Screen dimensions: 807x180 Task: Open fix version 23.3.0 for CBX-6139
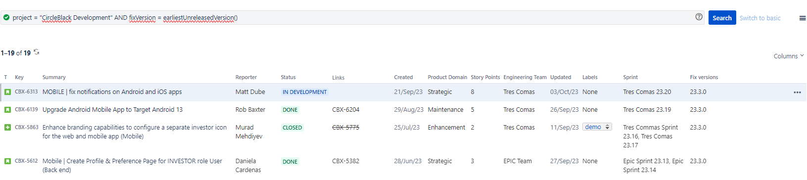[698, 110]
